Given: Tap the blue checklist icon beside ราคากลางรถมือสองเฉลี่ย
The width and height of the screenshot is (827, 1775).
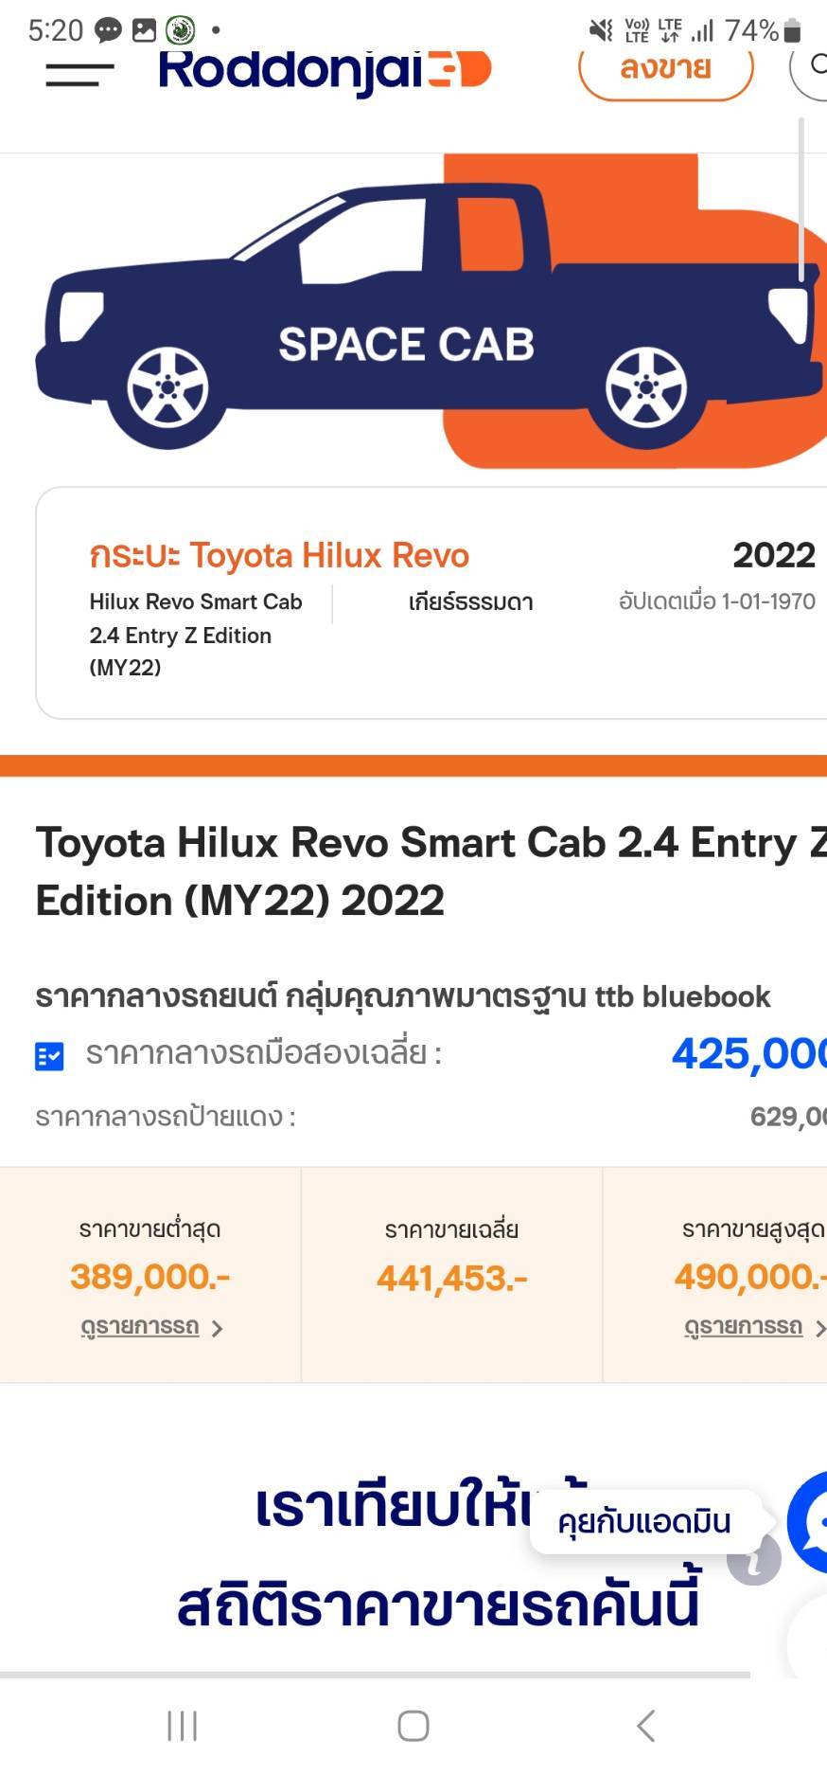Looking at the screenshot, I should point(49,1055).
